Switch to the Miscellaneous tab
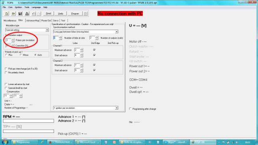This screenshot has height=145, width=258. (10, 21)
